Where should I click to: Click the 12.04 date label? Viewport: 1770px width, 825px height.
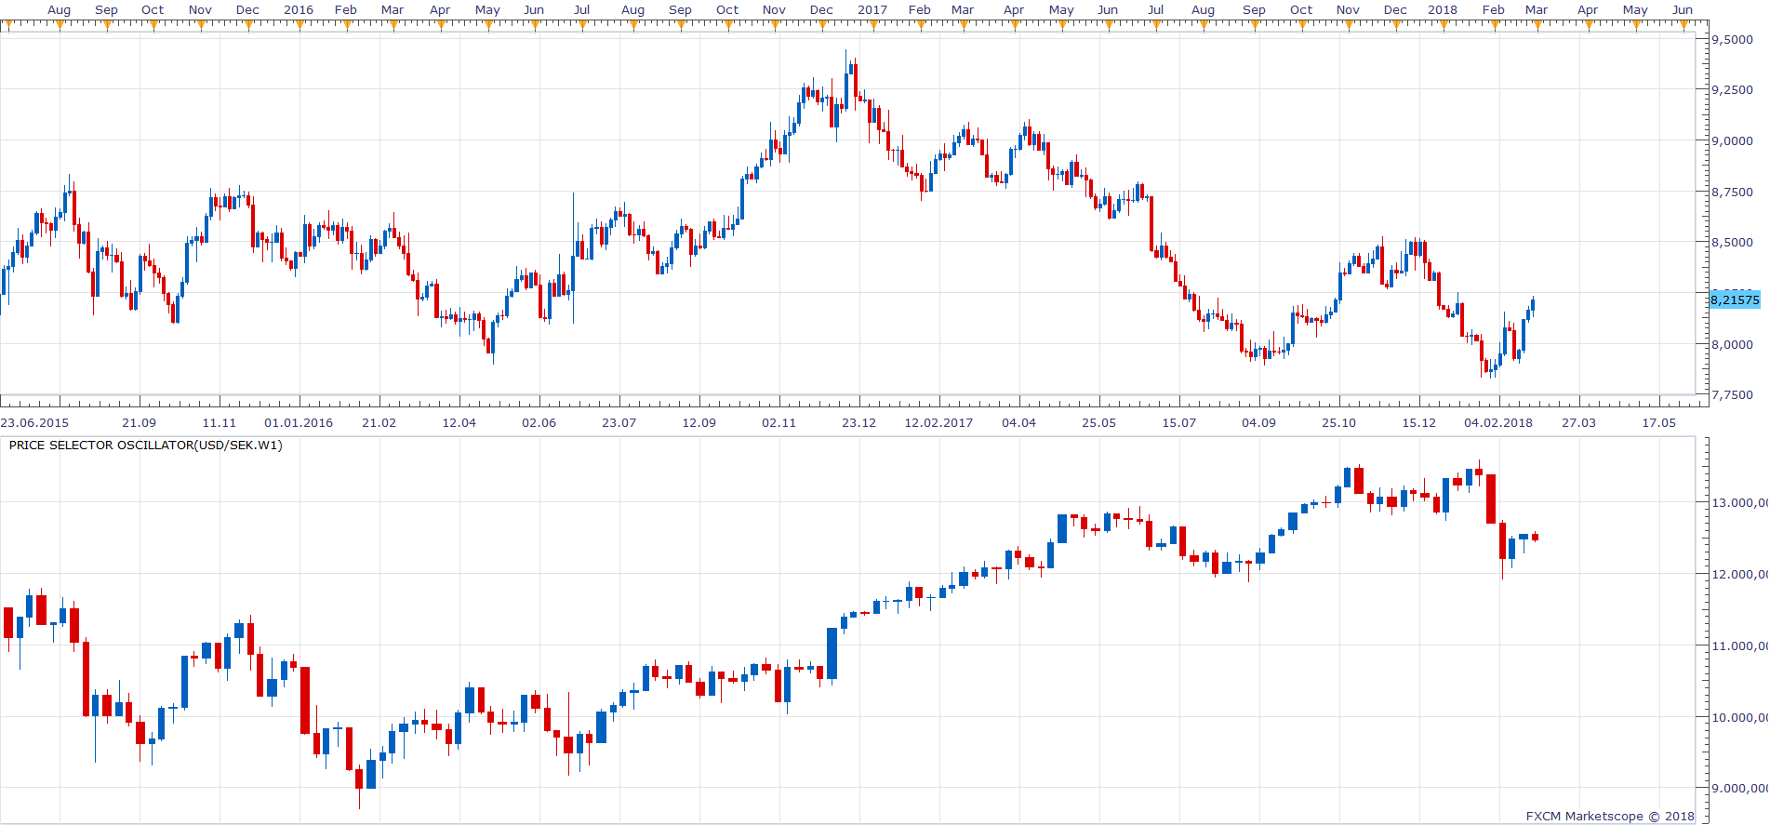point(459,423)
